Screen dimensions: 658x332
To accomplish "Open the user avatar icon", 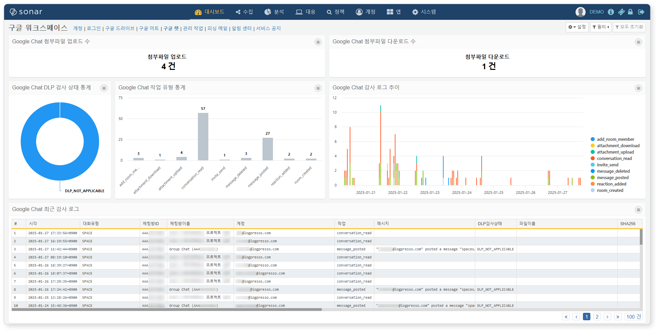I will (x=581, y=12).
